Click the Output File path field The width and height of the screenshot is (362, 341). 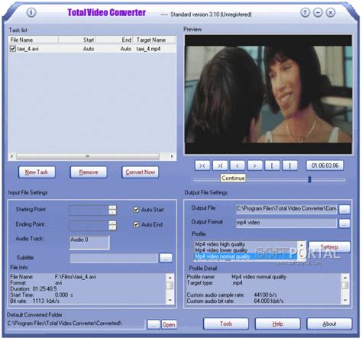pos(286,209)
